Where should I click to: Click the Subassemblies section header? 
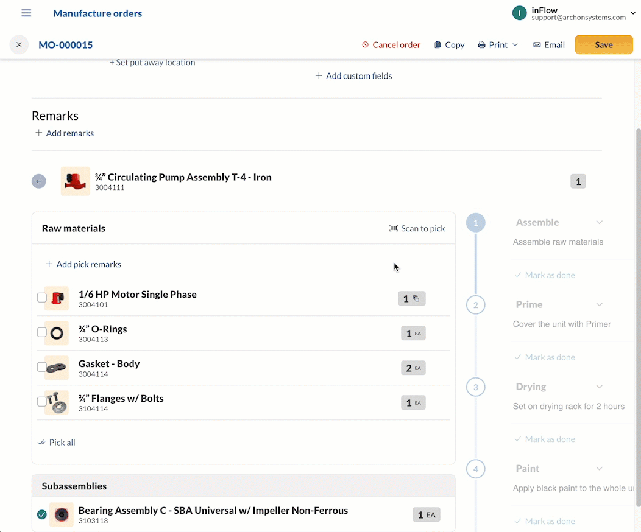[244, 486]
